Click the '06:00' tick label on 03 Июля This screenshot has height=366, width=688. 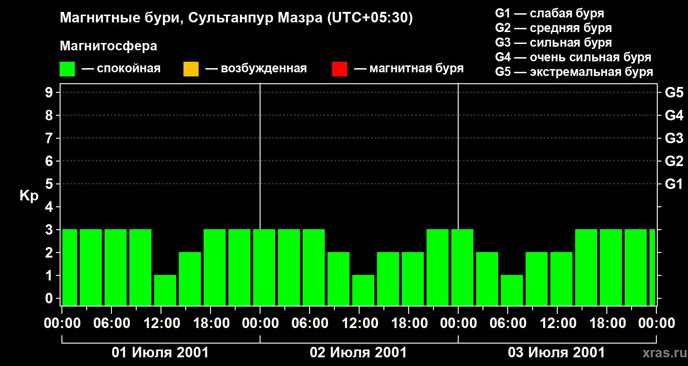coord(508,323)
